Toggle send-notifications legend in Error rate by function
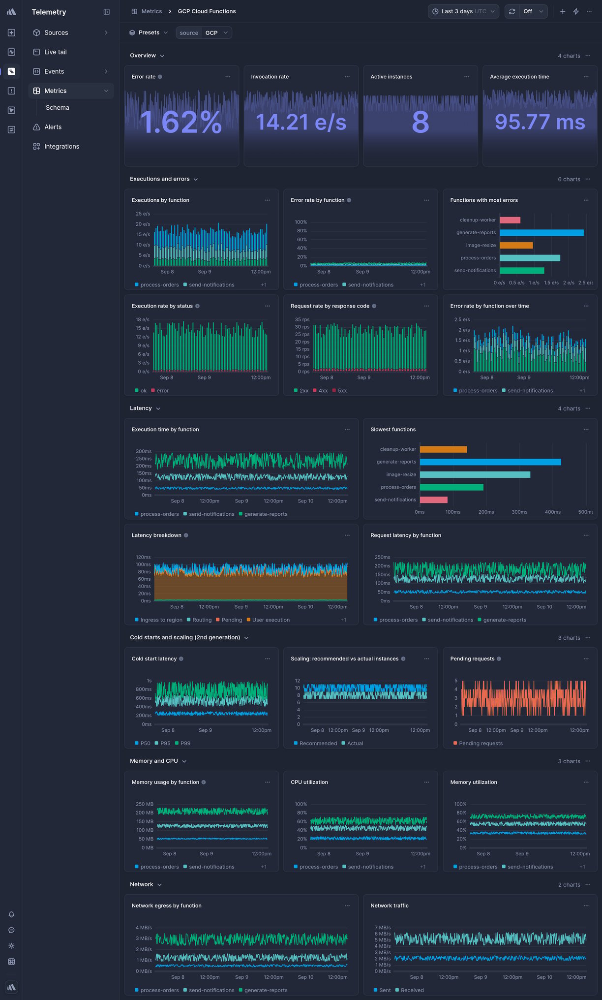This screenshot has width=602, height=1000. coord(368,285)
